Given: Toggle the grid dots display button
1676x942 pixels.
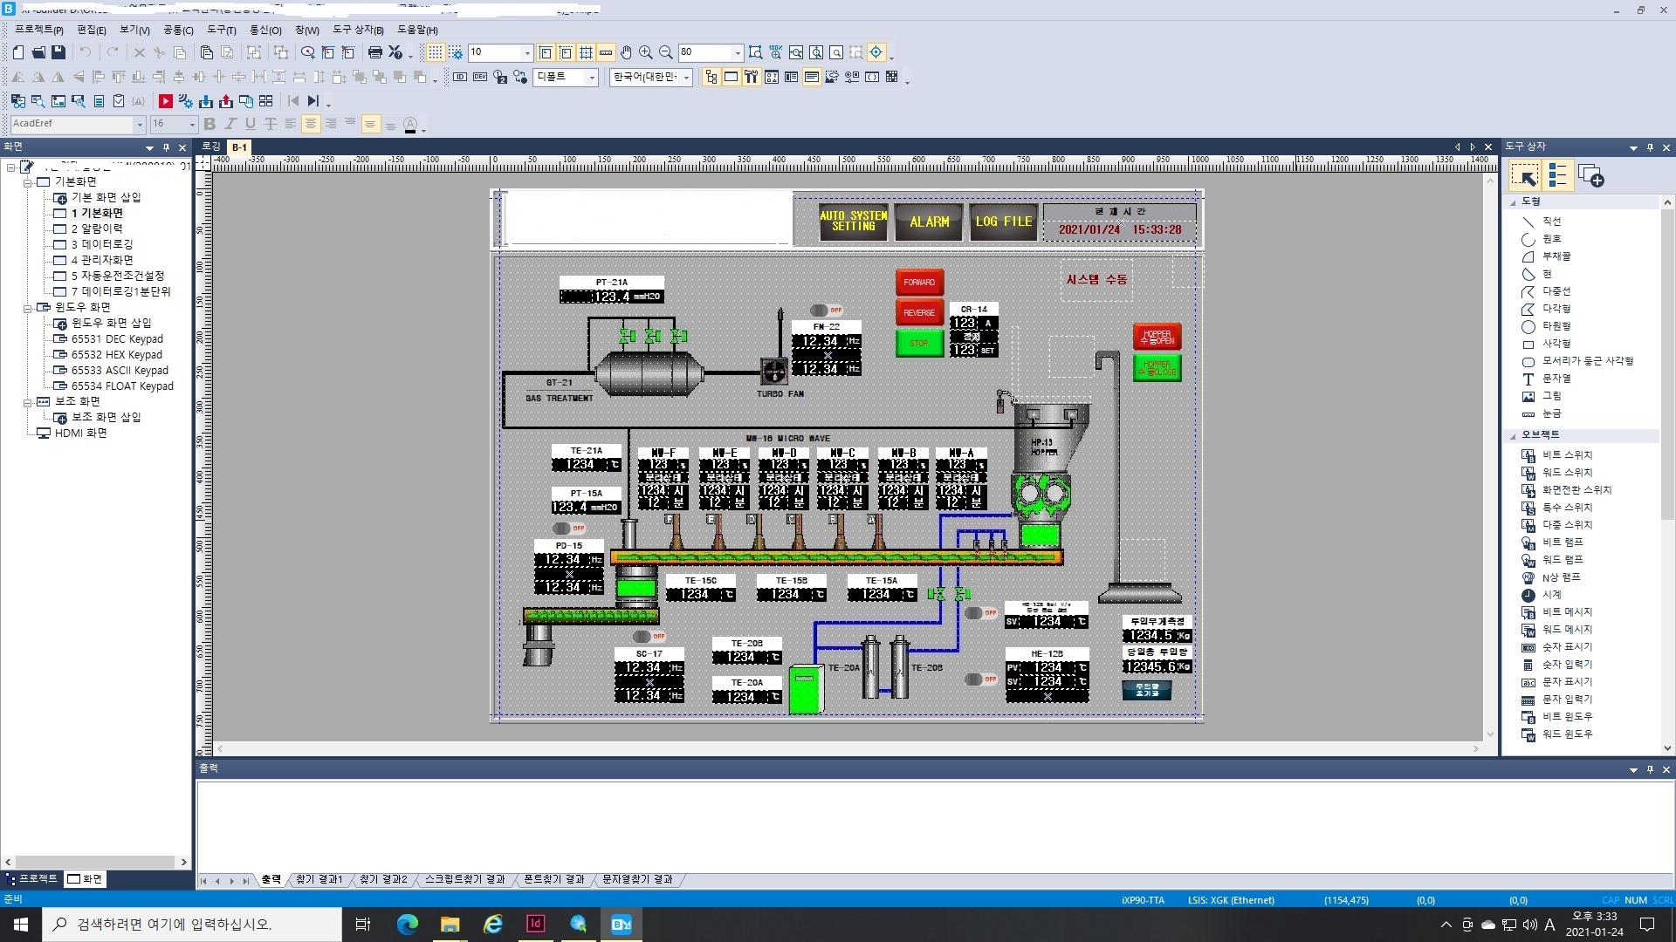Looking at the screenshot, I should pyautogui.click(x=435, y=52).
